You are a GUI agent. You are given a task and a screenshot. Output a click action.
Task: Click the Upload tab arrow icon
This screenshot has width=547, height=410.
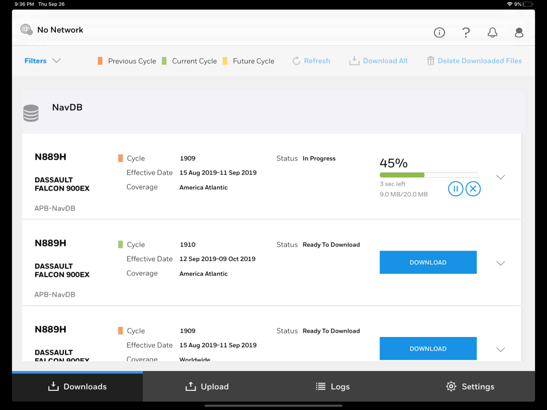pyautogui.click(x=191, y=386)
